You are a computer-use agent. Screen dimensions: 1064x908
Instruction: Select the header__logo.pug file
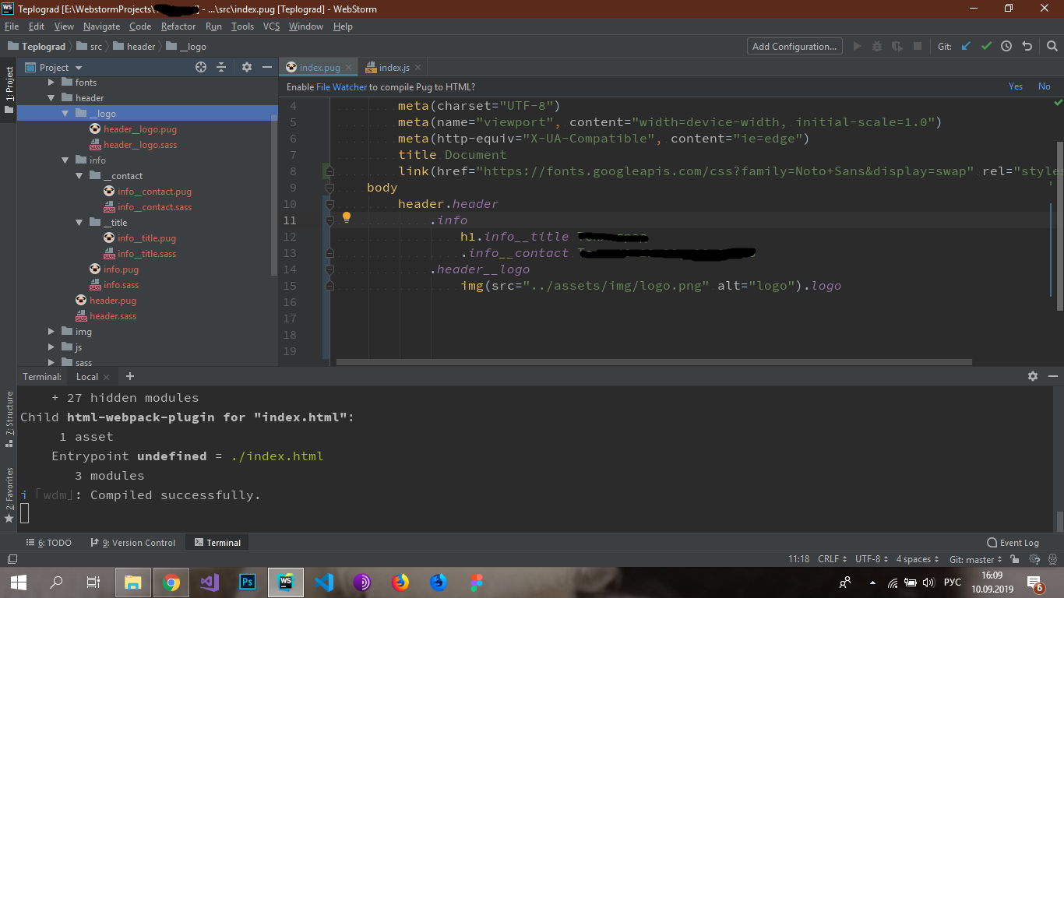[140, 128]
